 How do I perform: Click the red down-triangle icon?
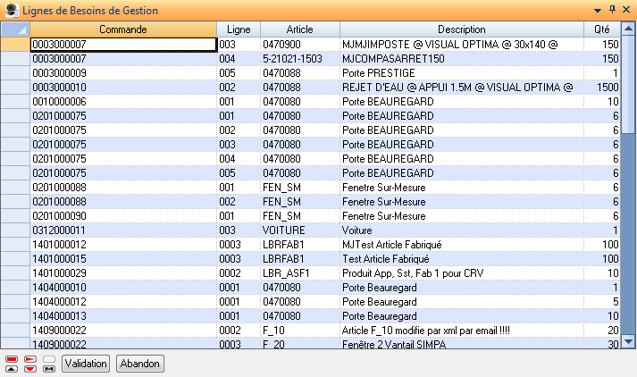[x=30, y=368]
